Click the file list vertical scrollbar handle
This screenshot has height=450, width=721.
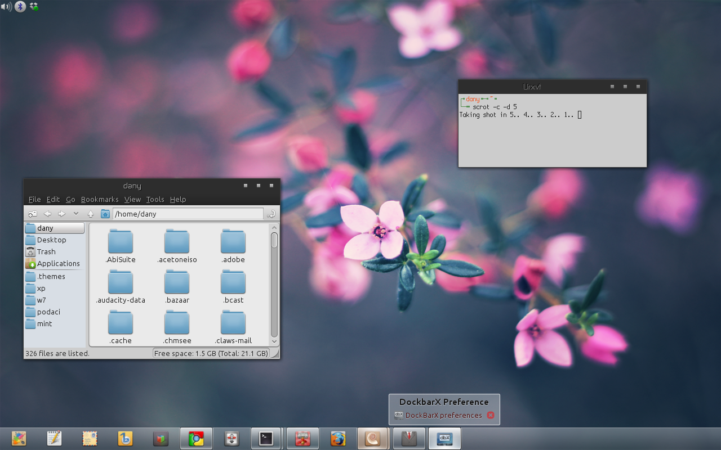click(x=274, y=240)
